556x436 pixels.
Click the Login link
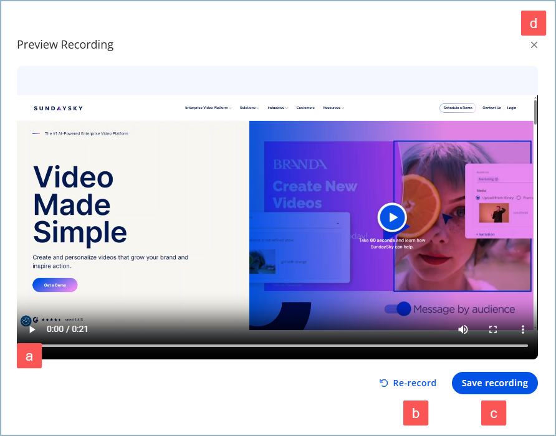pos(511,108)
